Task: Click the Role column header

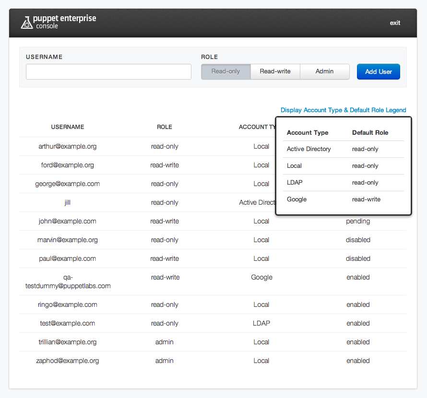Action: [165, 127]
